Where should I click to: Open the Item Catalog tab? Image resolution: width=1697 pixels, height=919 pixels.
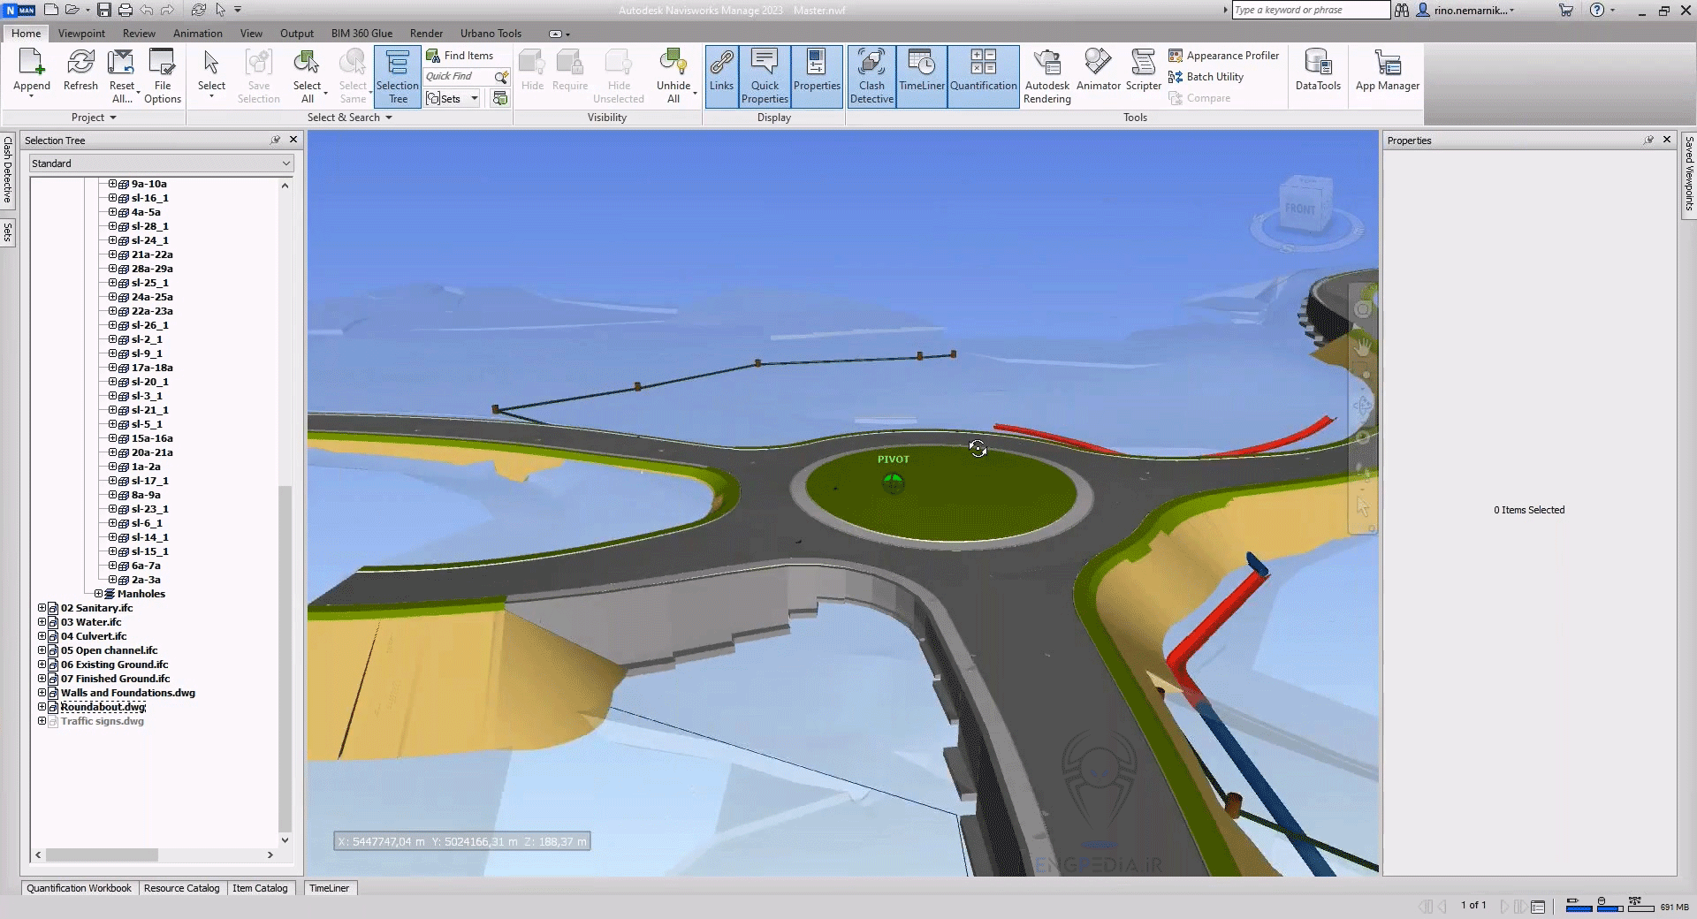point(260,888)
